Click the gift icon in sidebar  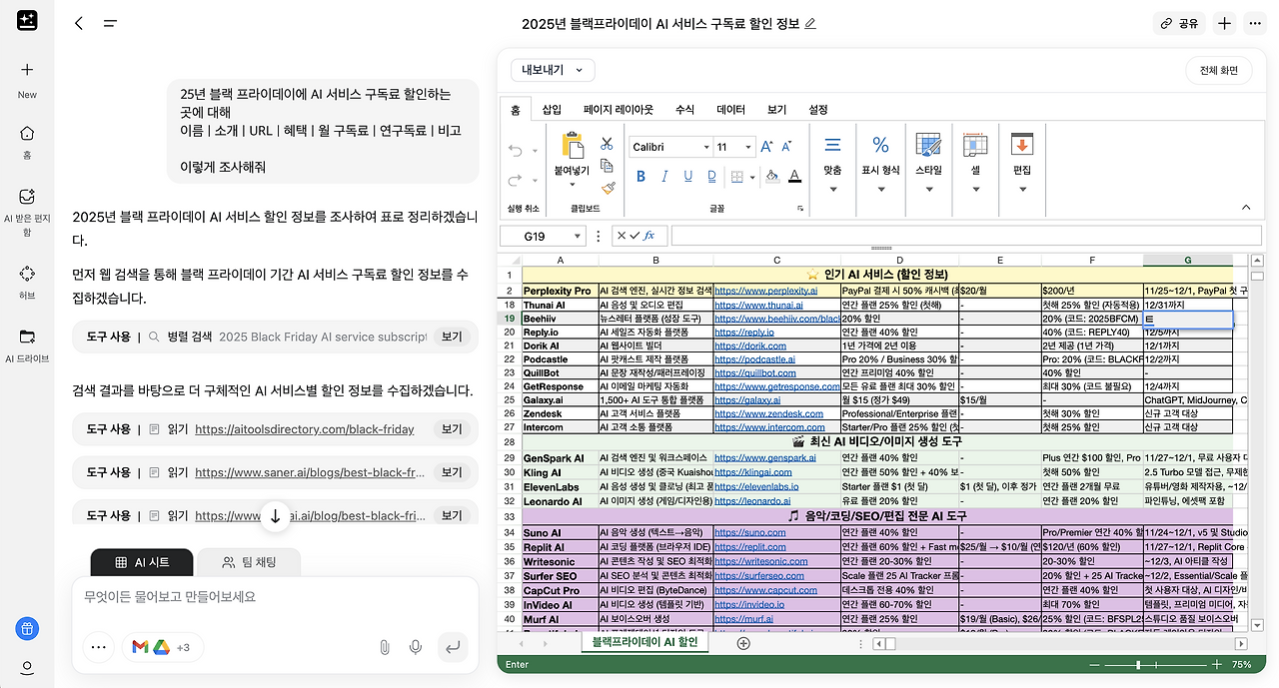(27, 628)
